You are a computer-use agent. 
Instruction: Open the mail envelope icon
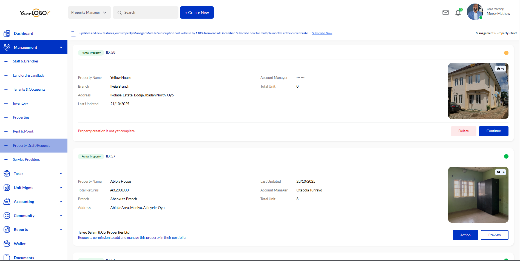[x=445, y=13]
